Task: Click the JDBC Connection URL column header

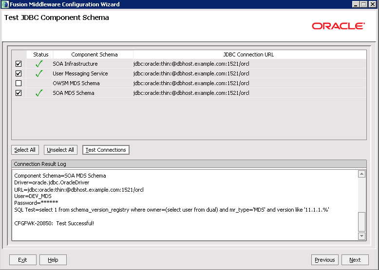Action: point(248,54)
